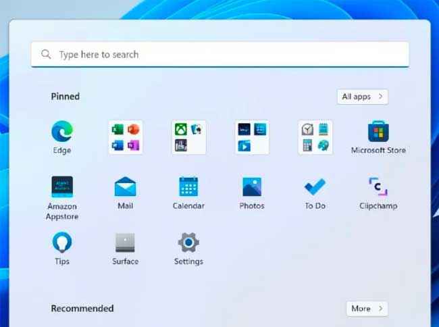Launch Microsoft To Do
Screen dimensions: 439x327
coord(315,193)
